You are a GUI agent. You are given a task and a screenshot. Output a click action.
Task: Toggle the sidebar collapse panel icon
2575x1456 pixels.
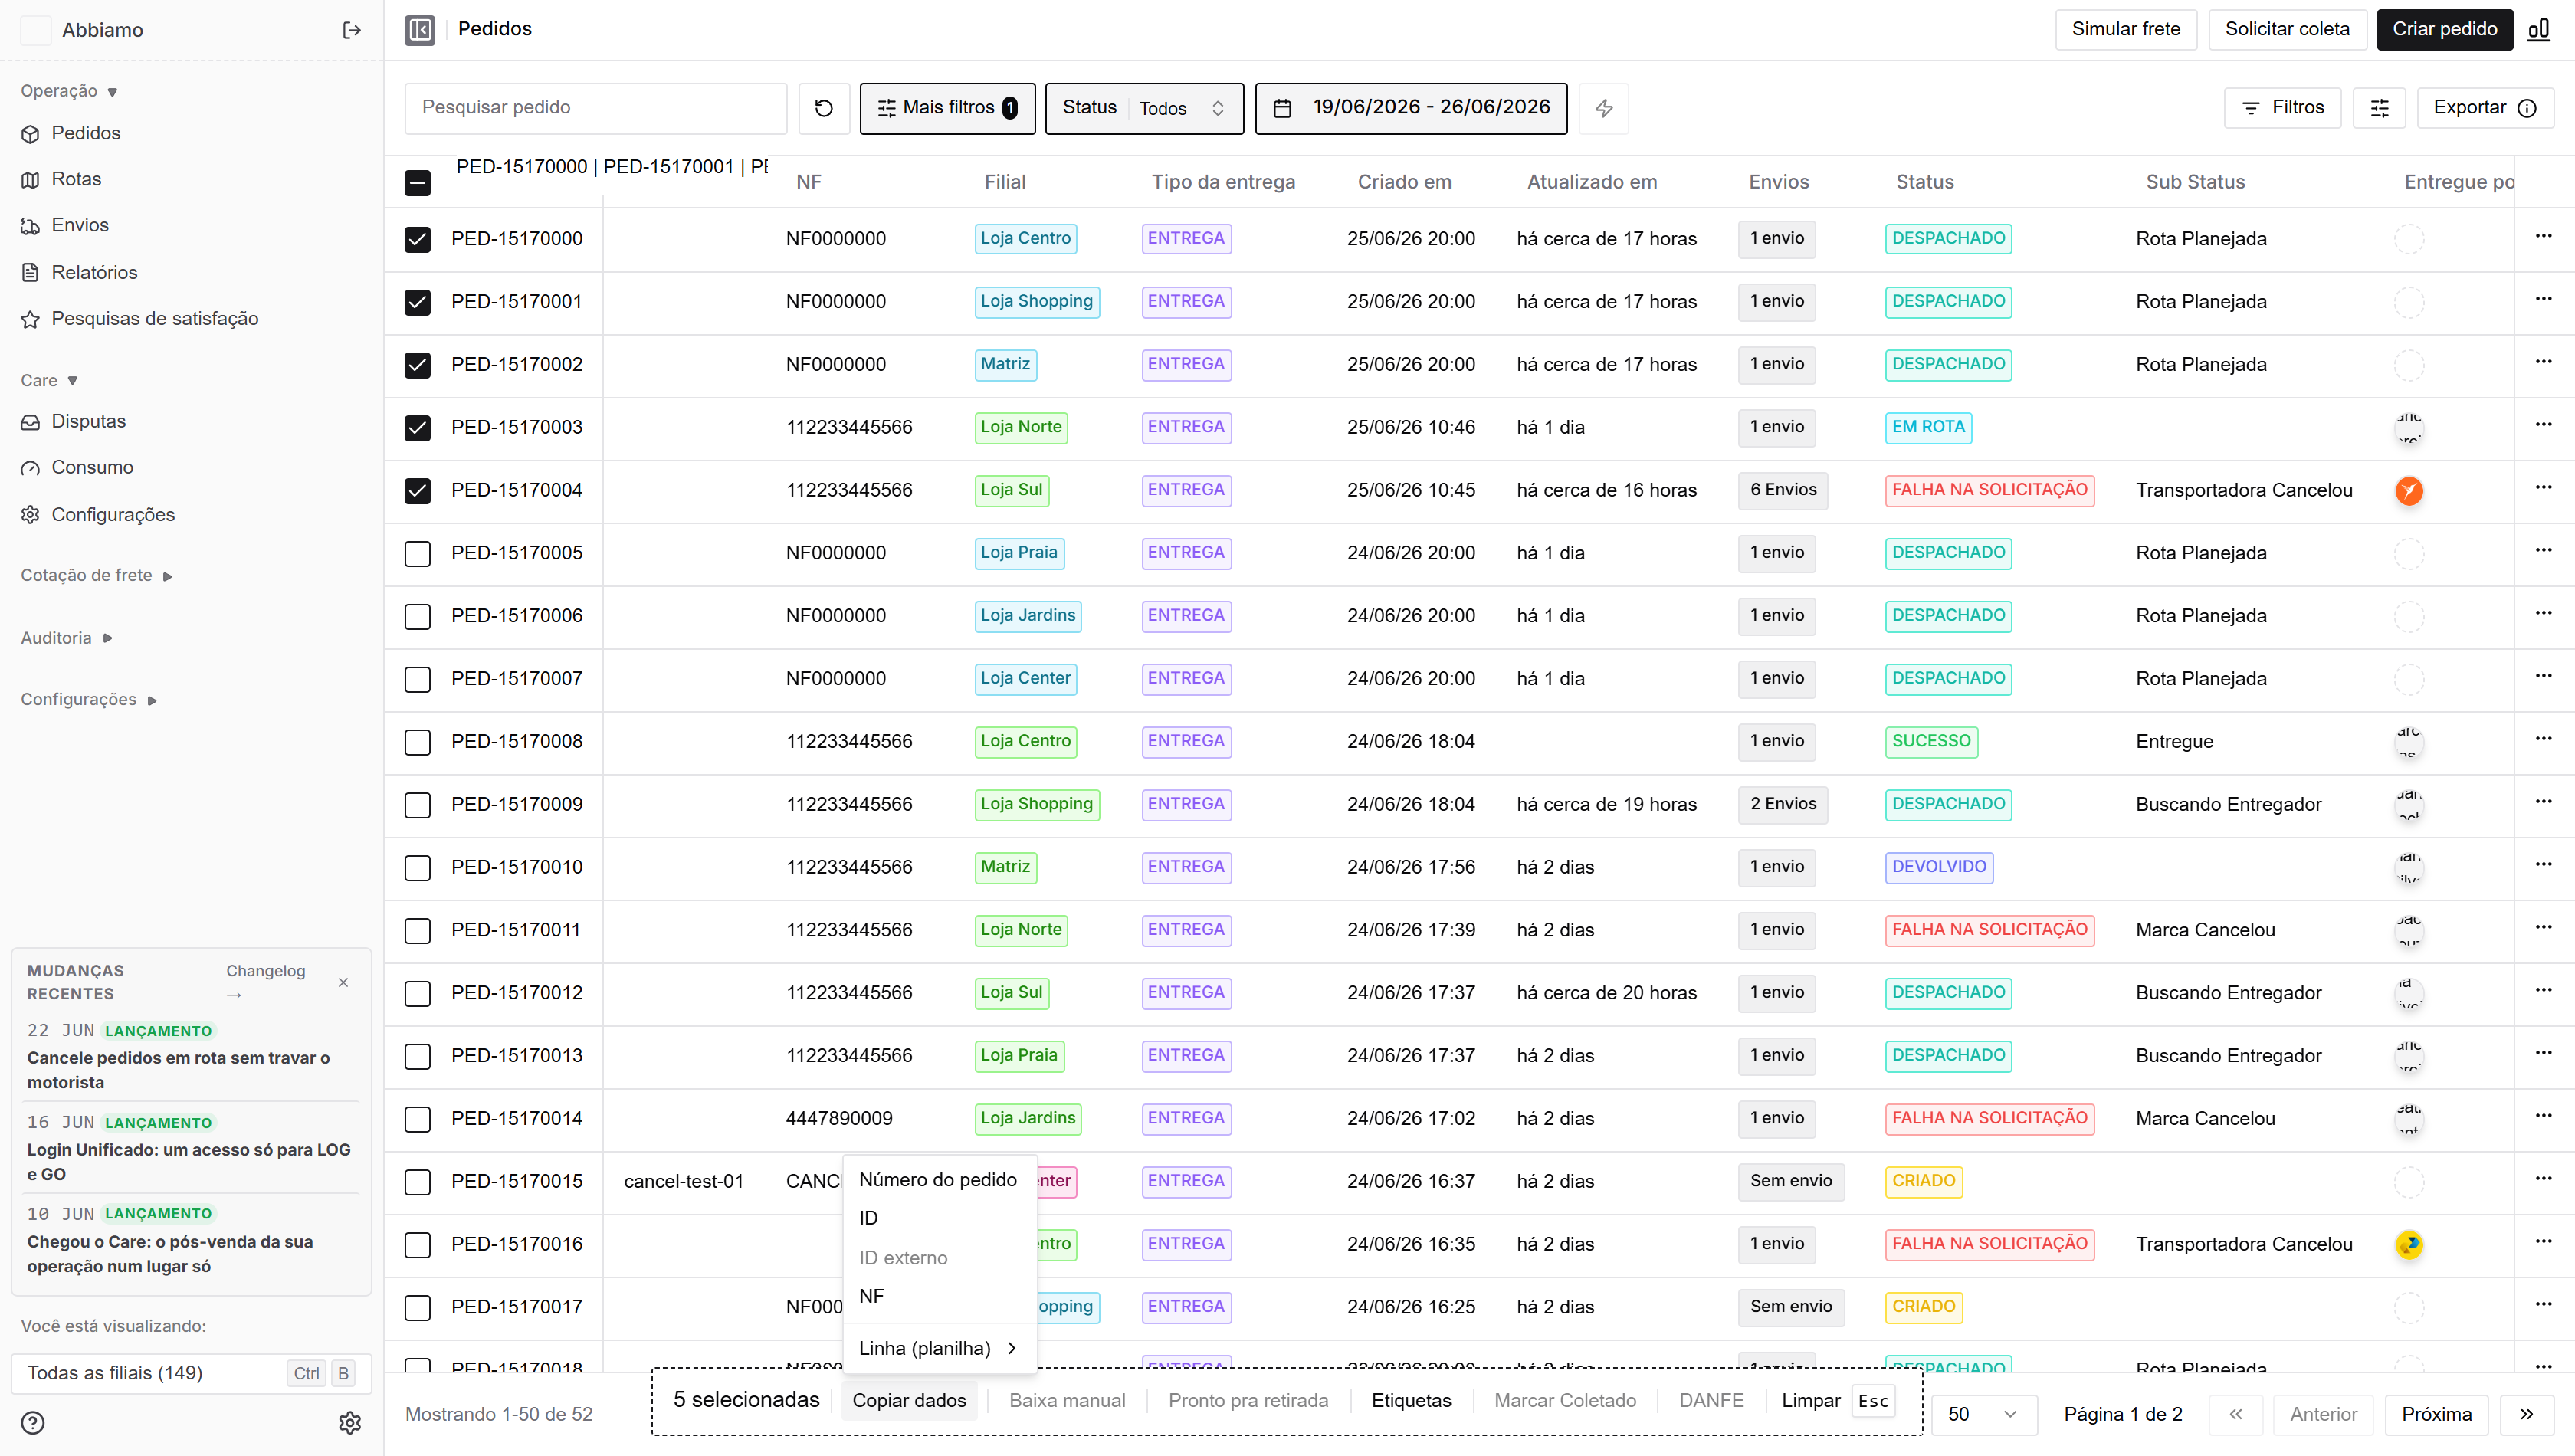click(x=420, y=30)
